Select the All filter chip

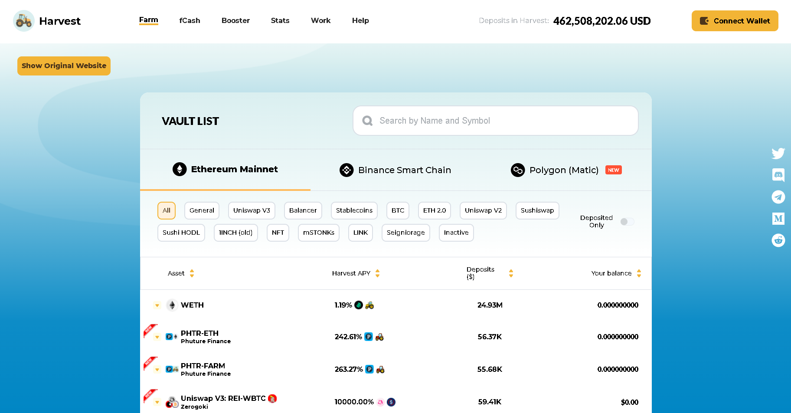[x=167, y=210]
